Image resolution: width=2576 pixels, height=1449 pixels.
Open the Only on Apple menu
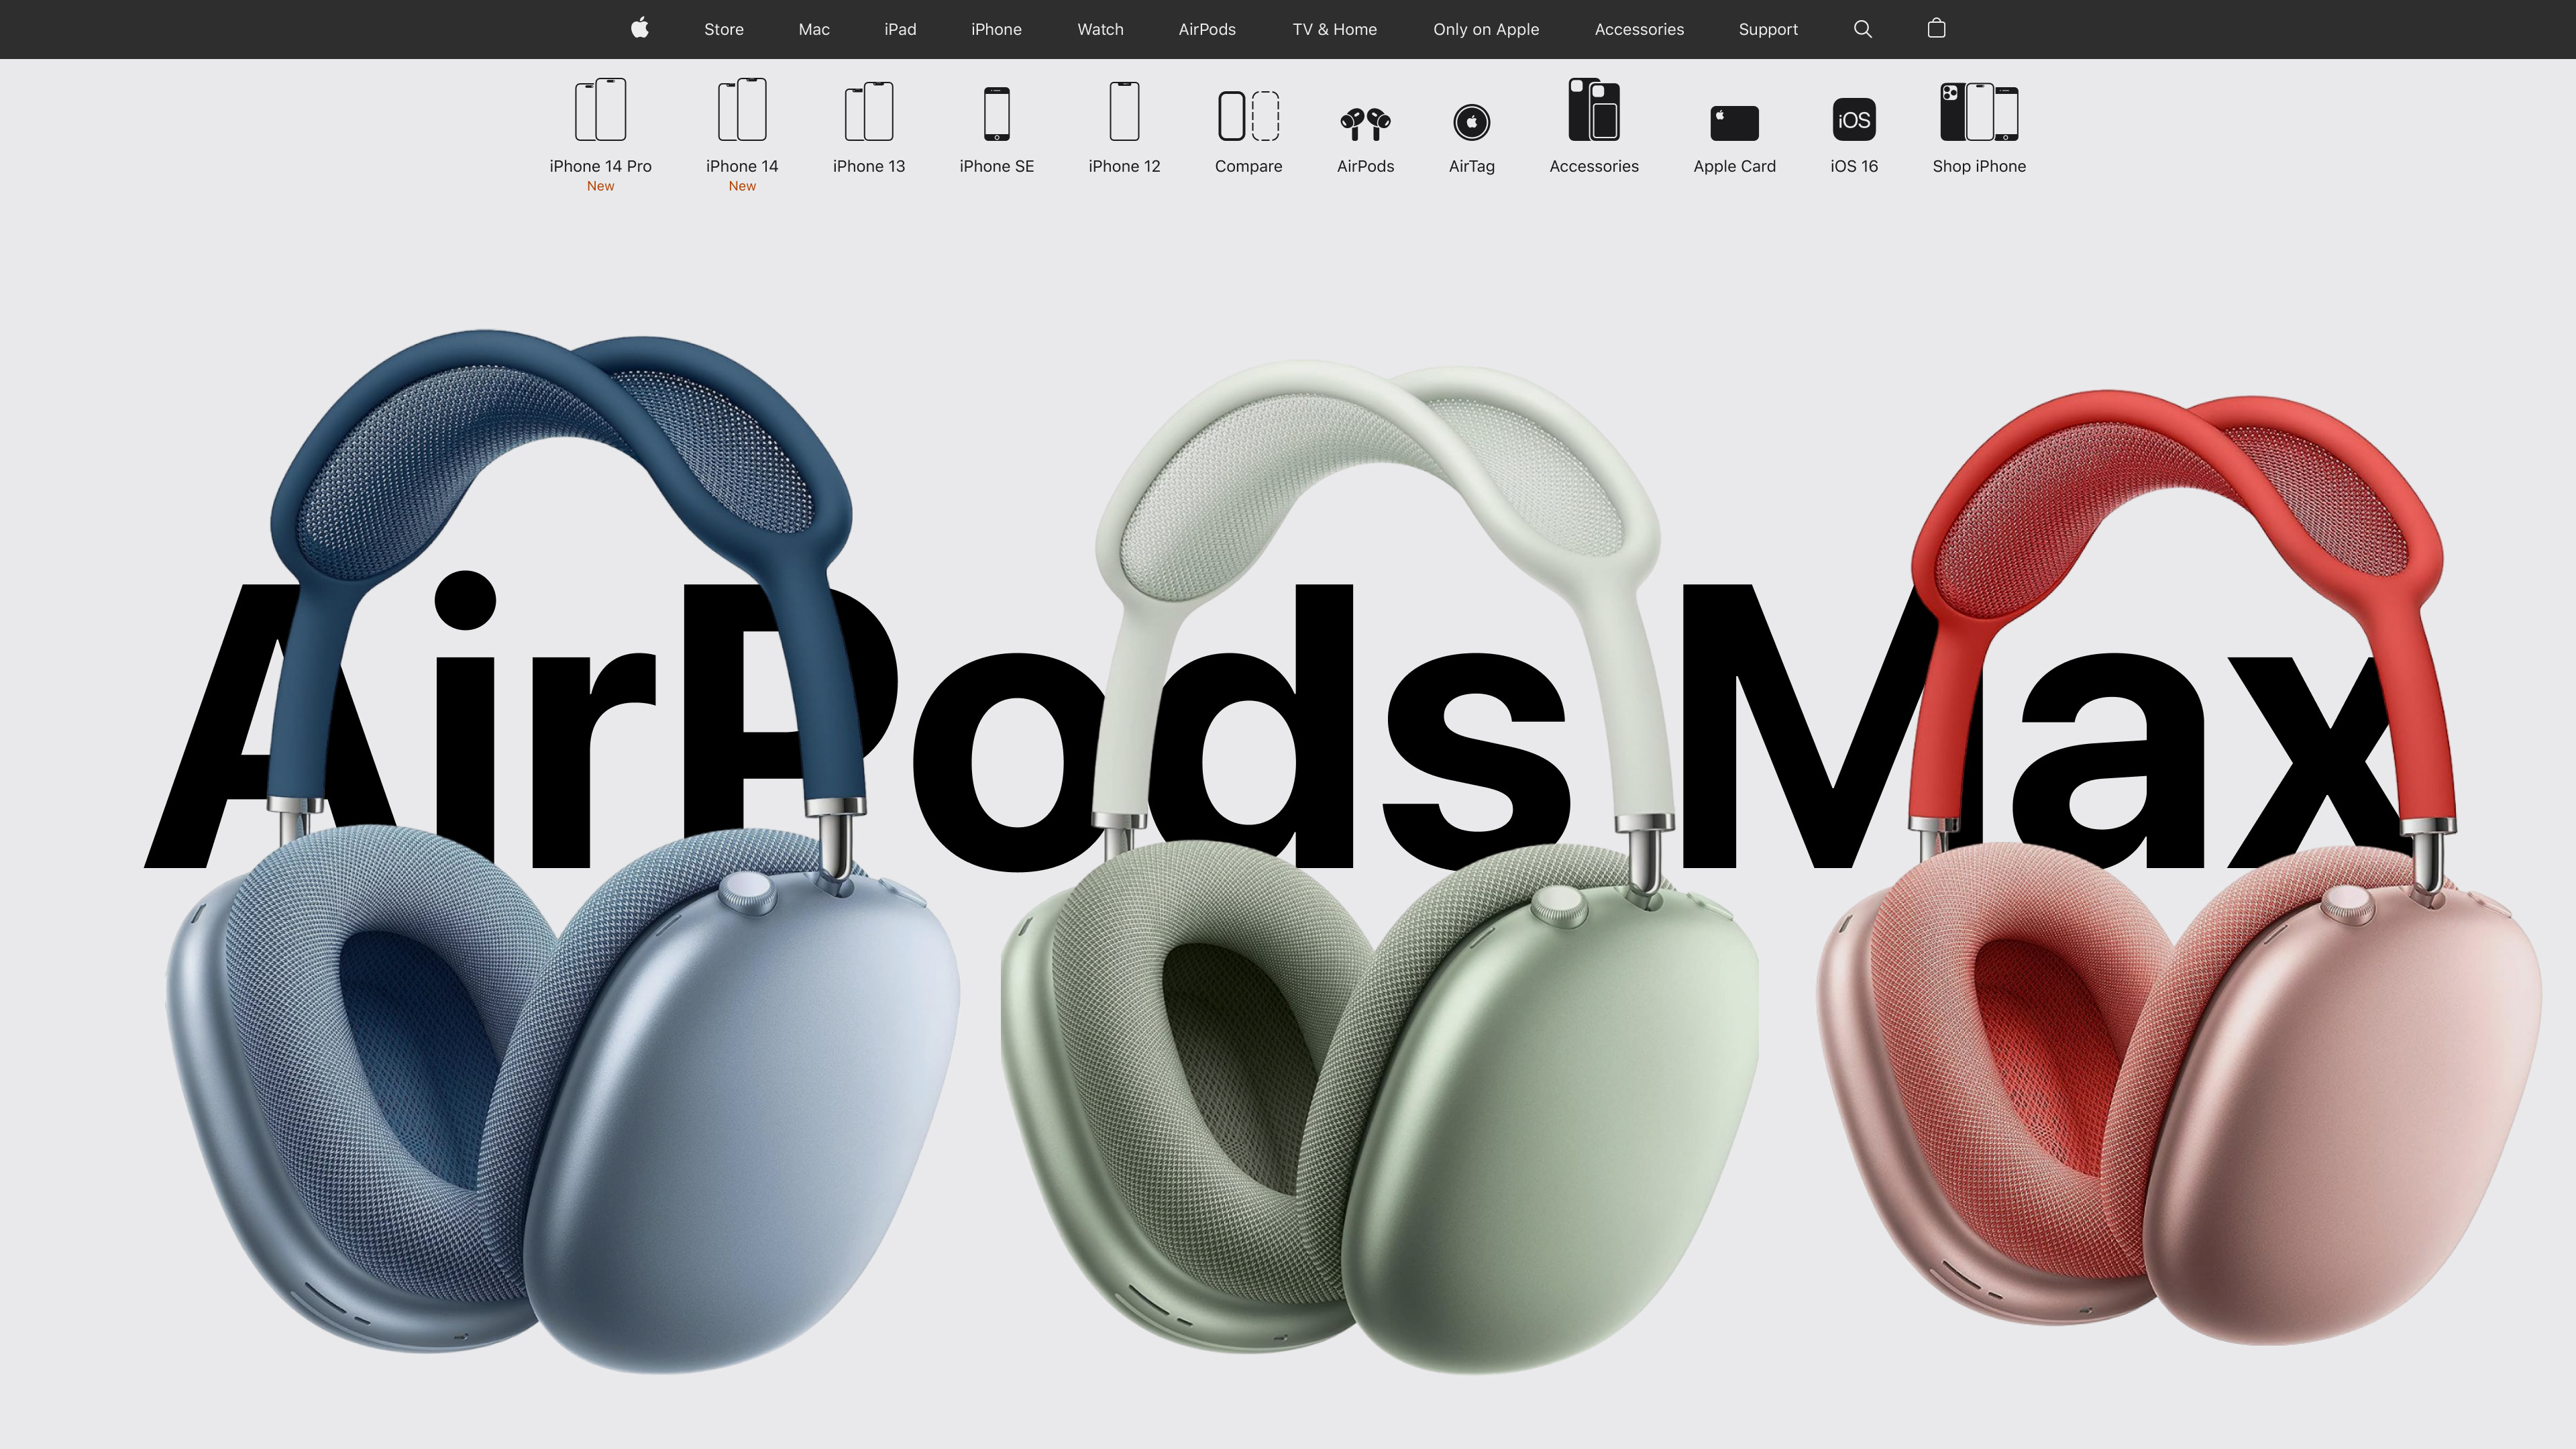tap(1486, 29)
